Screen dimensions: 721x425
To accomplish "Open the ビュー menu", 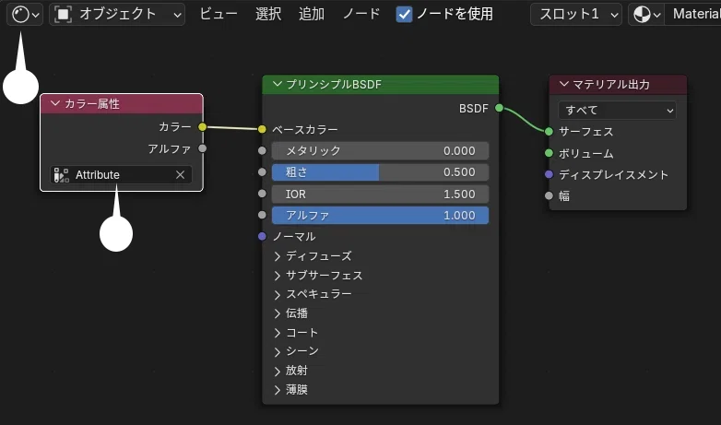I will [219, 14].
